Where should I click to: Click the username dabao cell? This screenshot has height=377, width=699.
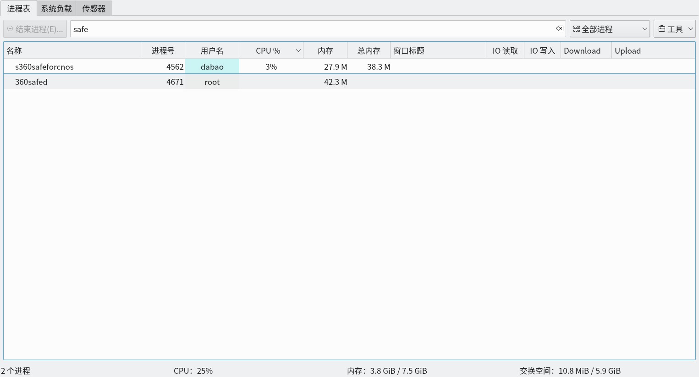click(x=212, y=67)
